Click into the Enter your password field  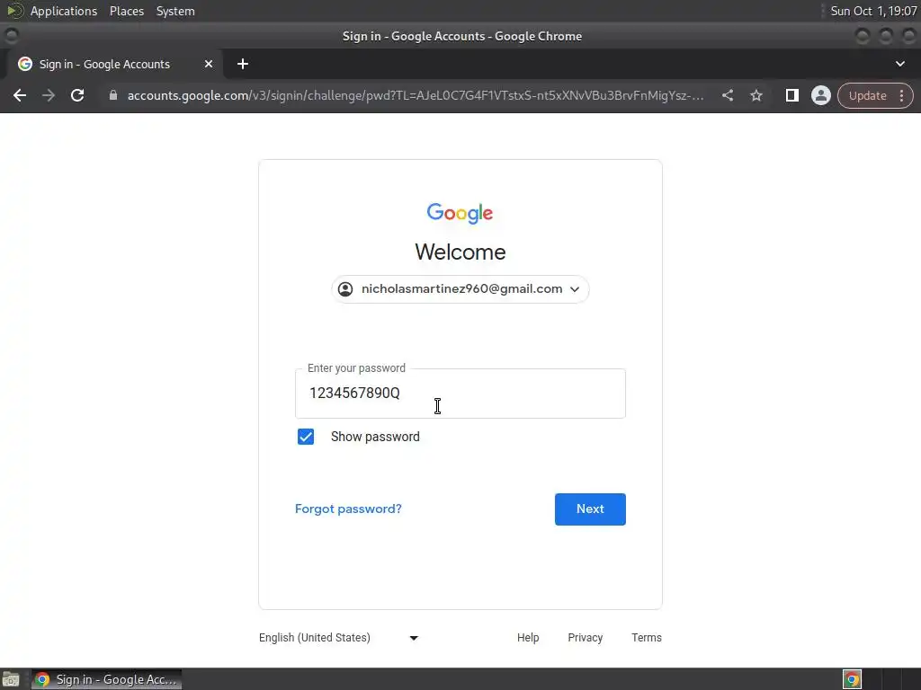tap(460, 394)
